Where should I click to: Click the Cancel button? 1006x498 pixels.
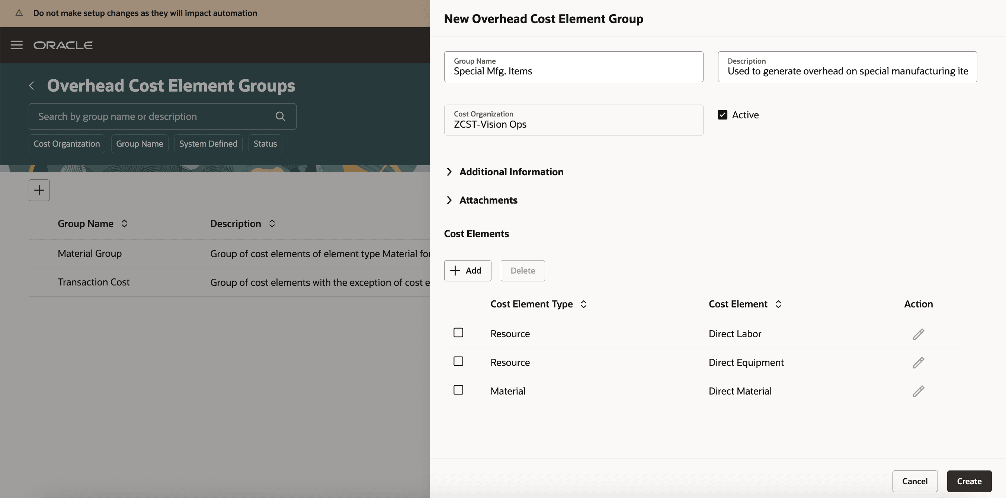[x=914, y=481]
